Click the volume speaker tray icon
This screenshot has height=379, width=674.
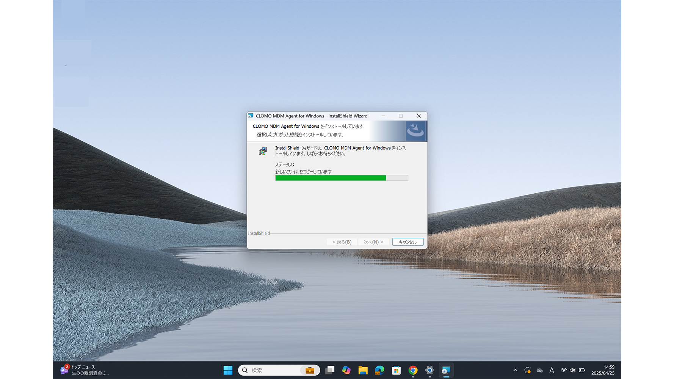click(x=572, y=370)
